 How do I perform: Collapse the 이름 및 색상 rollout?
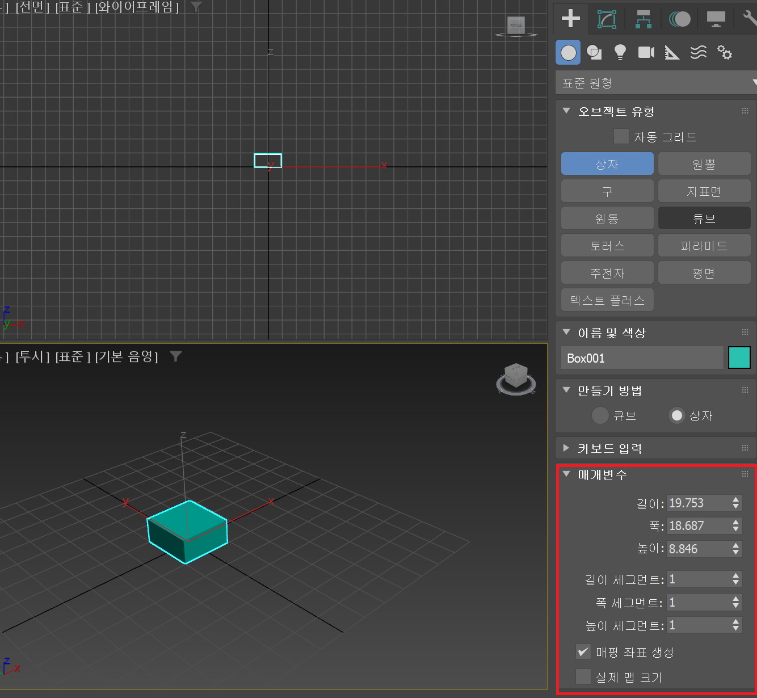[x=566, y=333]
